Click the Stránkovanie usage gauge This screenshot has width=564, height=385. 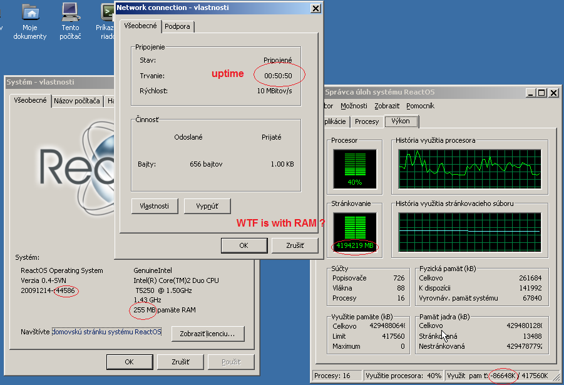coord(355,232)
